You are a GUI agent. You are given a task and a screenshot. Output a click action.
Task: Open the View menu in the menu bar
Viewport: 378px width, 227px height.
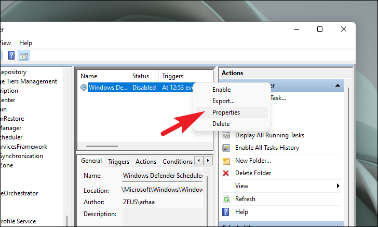6,43
